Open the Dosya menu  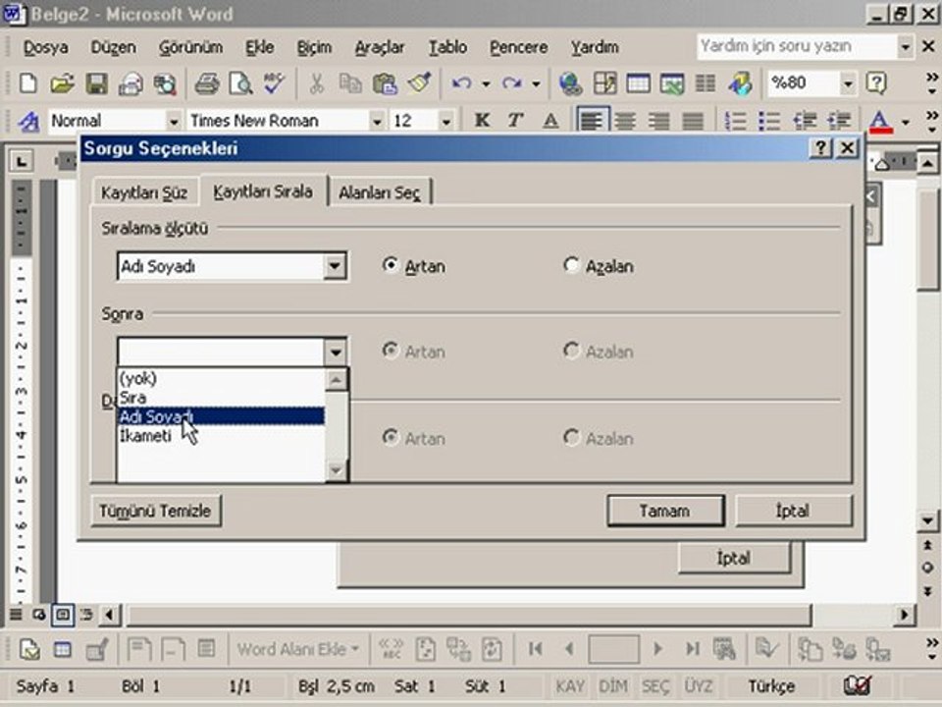46,47
